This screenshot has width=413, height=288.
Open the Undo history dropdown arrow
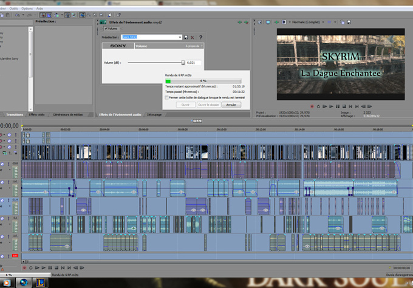(23, 15)
